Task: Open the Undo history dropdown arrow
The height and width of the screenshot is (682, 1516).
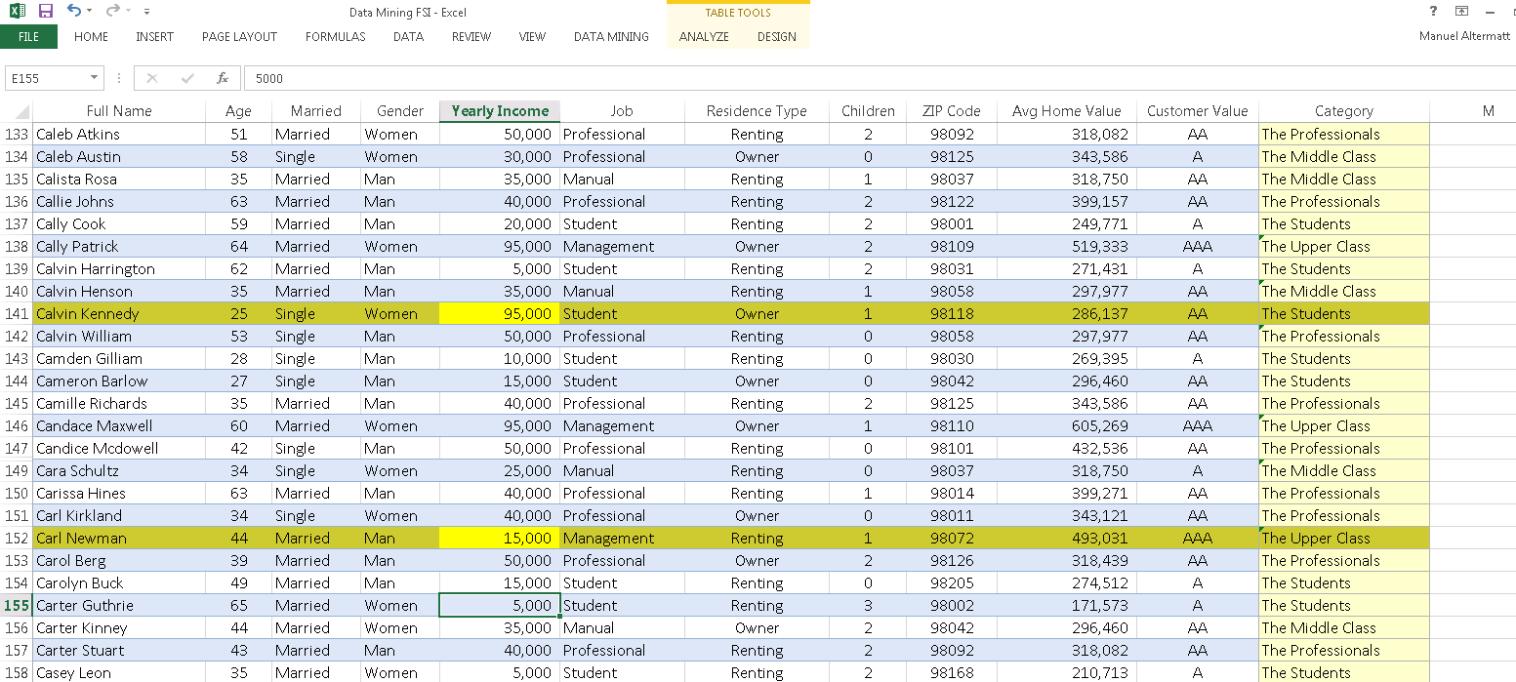Action: 90,12
